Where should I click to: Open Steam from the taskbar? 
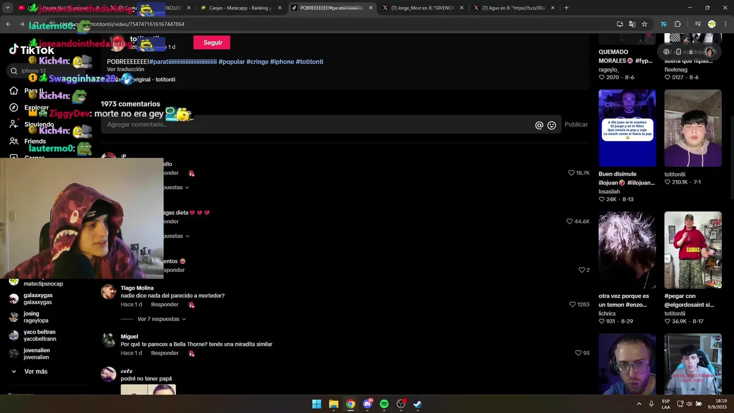(x=417, y=404)
